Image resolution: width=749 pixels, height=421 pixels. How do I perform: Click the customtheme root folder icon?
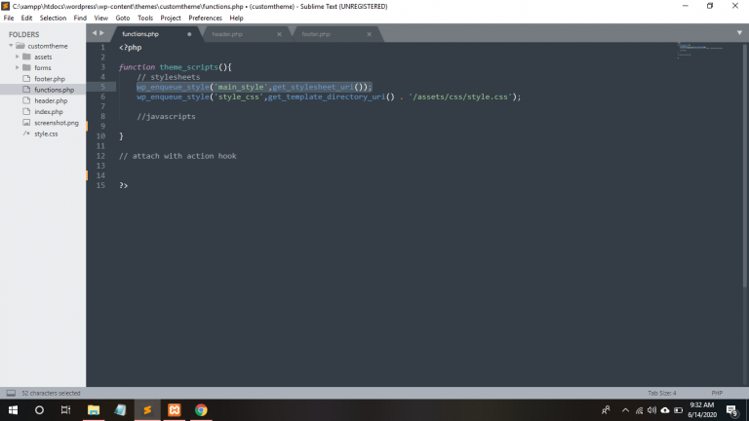(20, 46)
